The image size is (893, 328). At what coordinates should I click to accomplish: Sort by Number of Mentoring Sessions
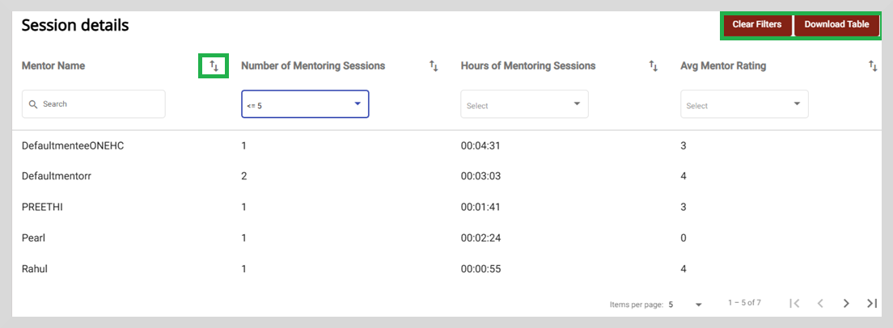tap(434, 66)
